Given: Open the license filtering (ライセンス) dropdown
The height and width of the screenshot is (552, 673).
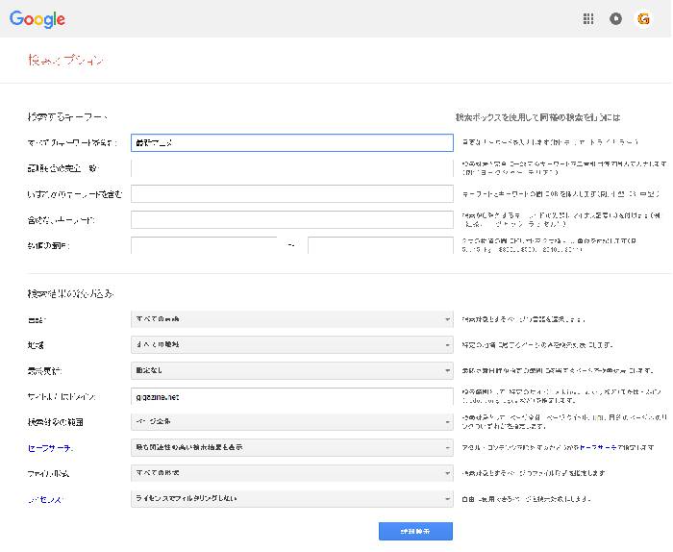Looking at the screenshot, I should pyautogui.click(x=292, y=499).
